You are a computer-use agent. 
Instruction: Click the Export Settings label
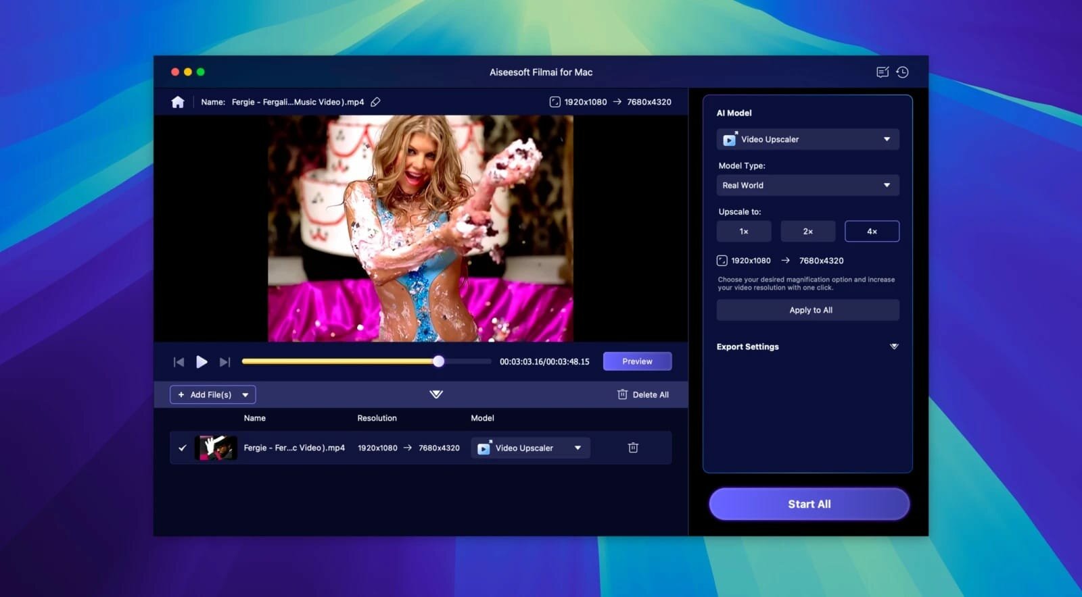(x=748, y=346)
